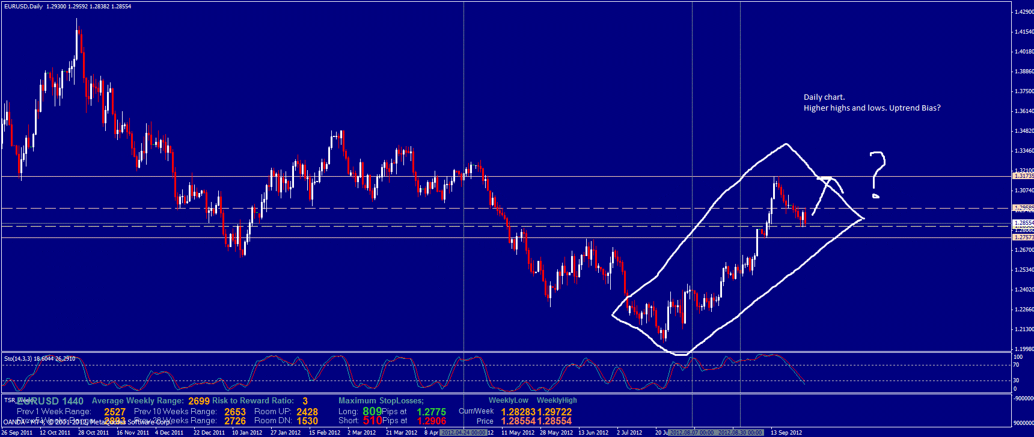The image size is (1034, 437).
Task: Select the 1.31735 horizontal line price tag
Action: click(x=1023, y=176)
